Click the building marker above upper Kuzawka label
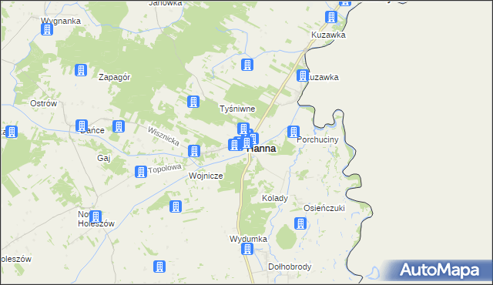 (x=331, y=17)
